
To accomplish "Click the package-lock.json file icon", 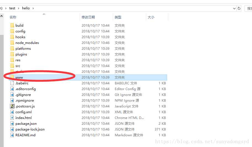I will [12, 129].
